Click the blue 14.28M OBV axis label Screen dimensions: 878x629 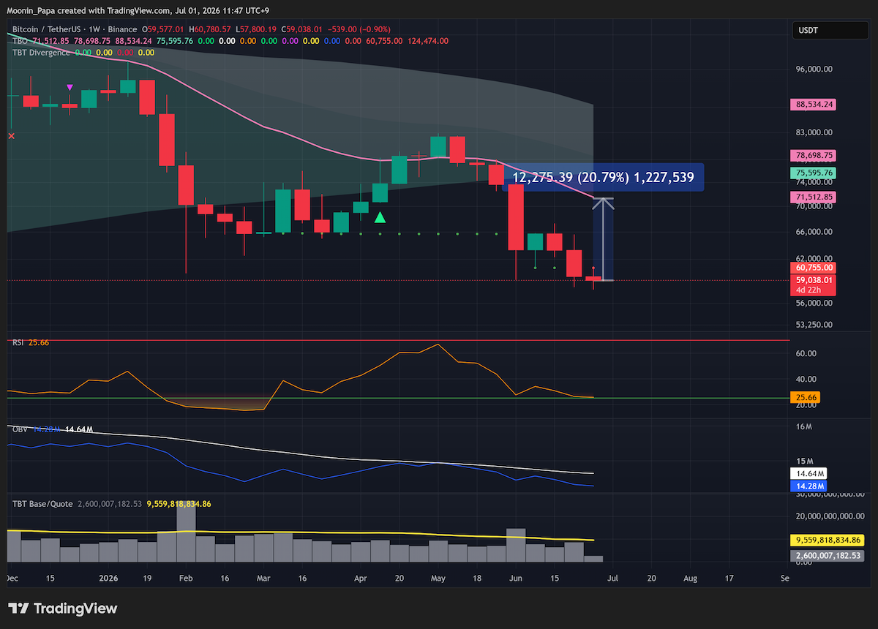[x=809, y=486]
